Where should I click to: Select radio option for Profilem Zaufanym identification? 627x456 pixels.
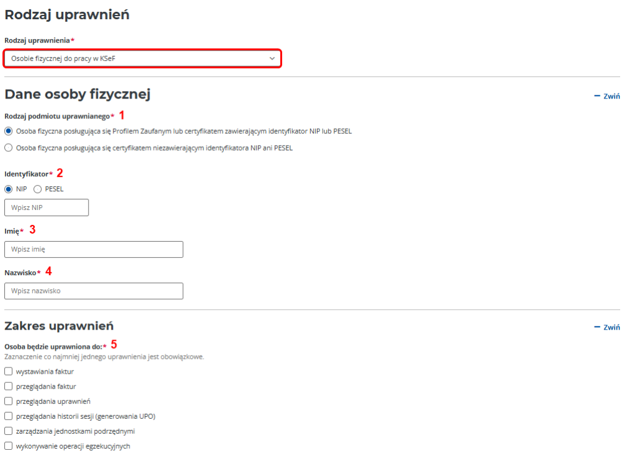tap(9, 131)
